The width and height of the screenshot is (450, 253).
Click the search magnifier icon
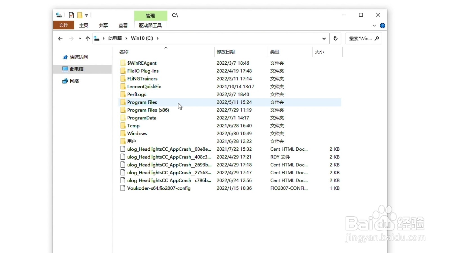(x=377, y=38)
